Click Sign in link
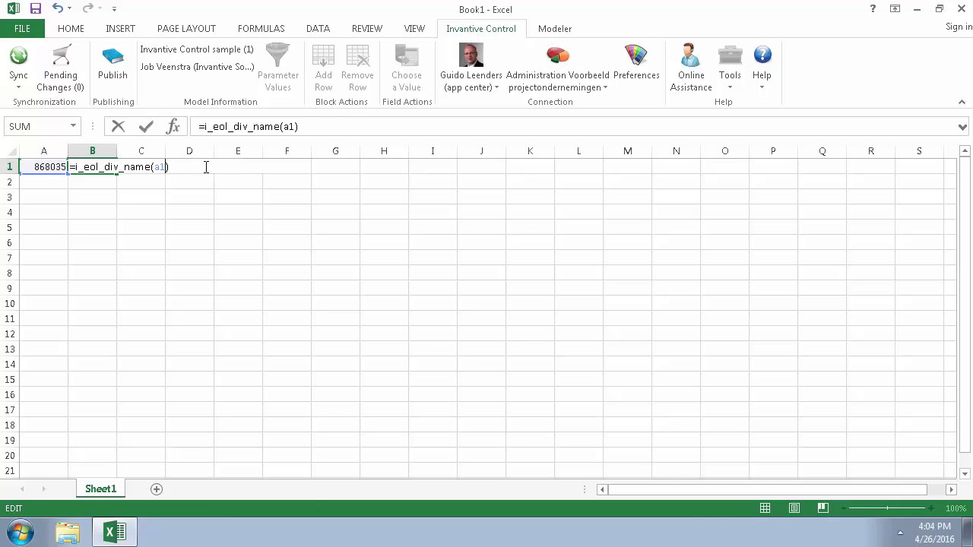Screen dimensions: 973x547 point(959,27)
